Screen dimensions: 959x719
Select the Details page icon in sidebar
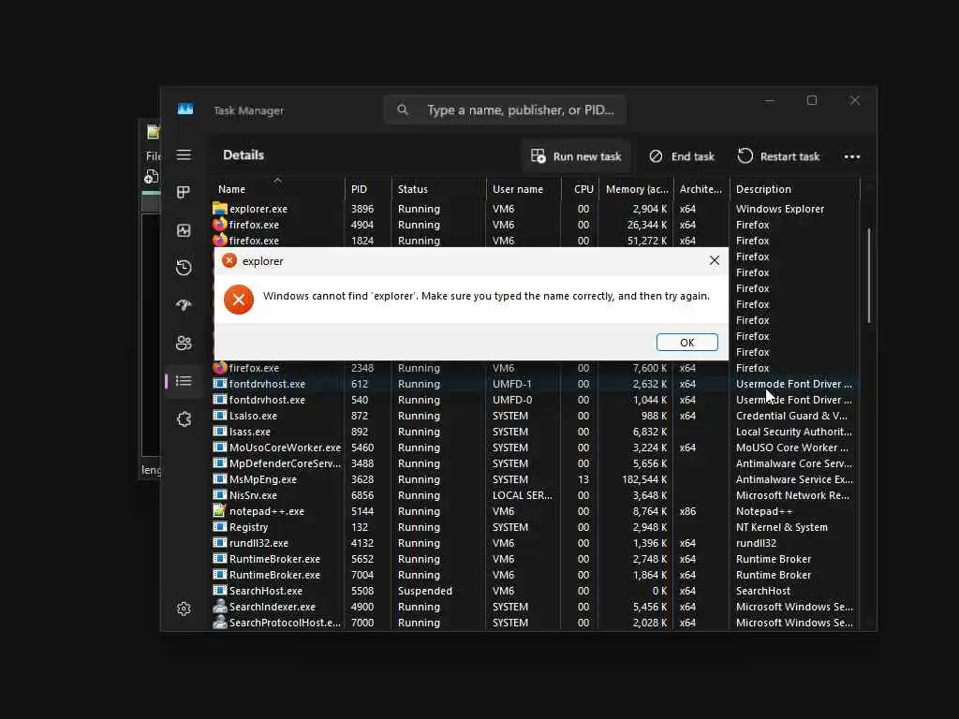(x=184, y=381)
